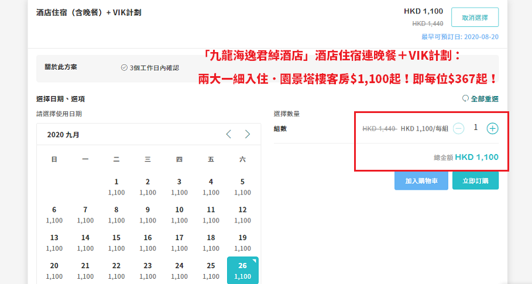Viewport: 532px width, 284px height.
Task: Click highlighted date 26
Action: coord(242,271)
